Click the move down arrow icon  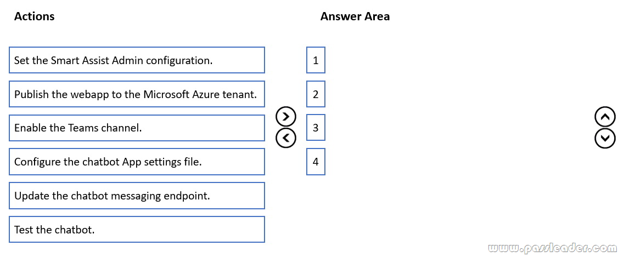click(605, 138)
